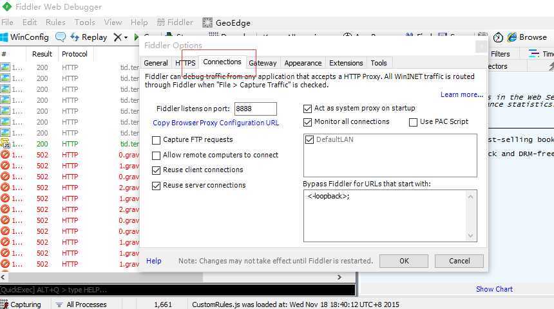Click the Fiddler listens on port field

(x=256, y=109)
